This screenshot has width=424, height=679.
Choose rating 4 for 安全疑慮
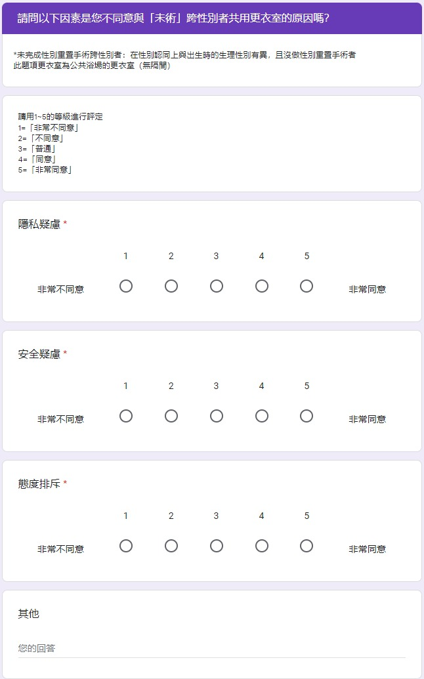click(x=262, y=416)
